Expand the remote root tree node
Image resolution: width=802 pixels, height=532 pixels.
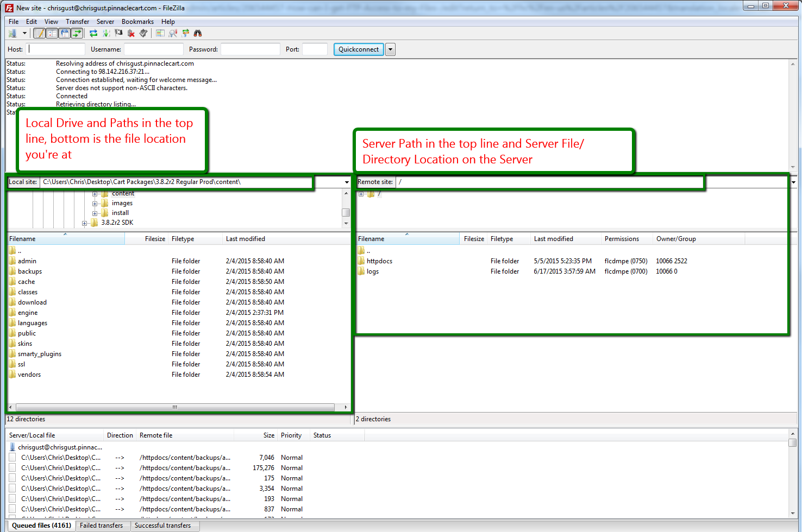pos(361,194)
